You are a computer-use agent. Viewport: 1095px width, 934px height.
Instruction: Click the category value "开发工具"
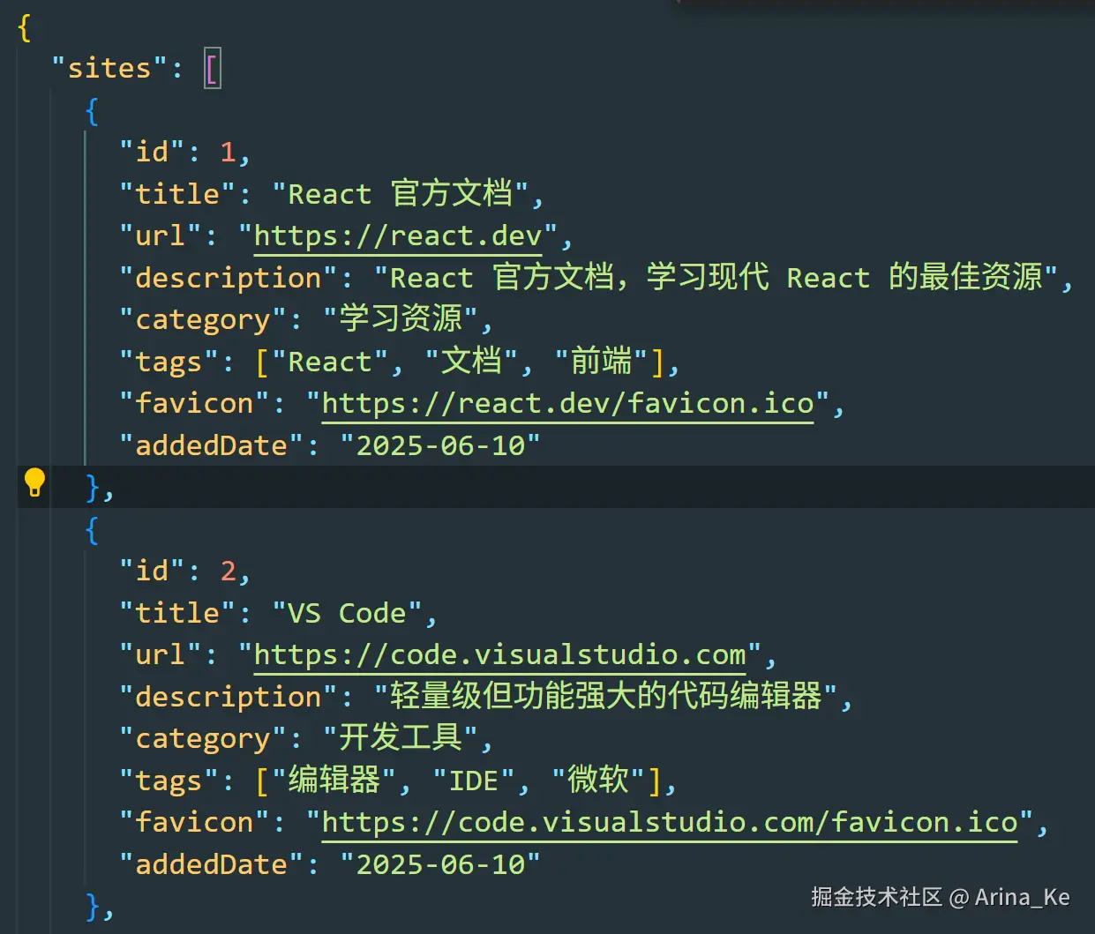401,738
